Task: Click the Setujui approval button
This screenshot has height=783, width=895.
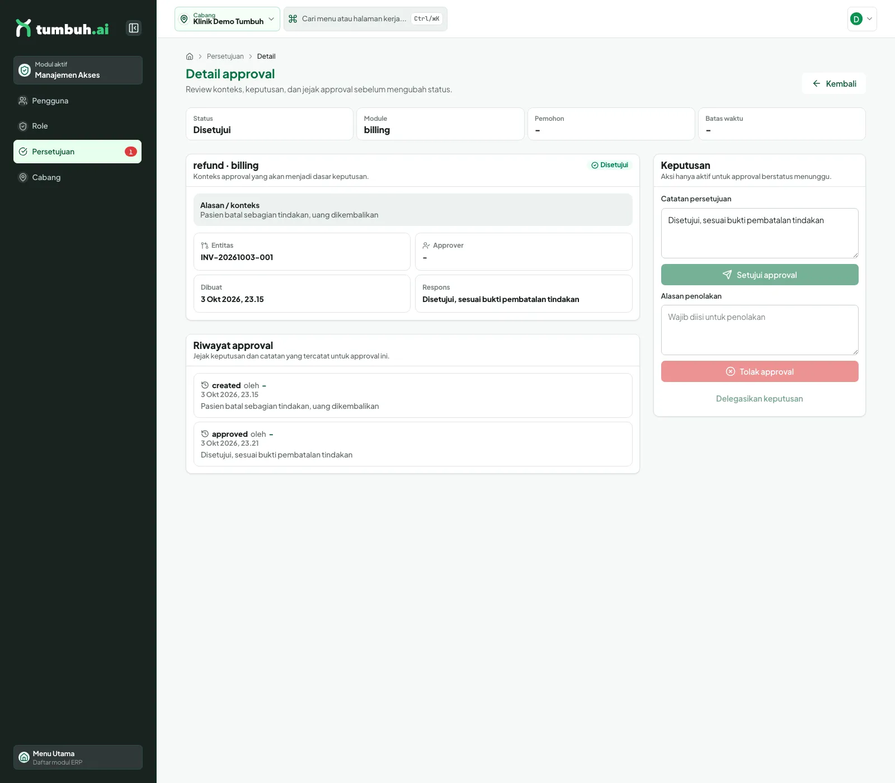Action: click(760, 275)
